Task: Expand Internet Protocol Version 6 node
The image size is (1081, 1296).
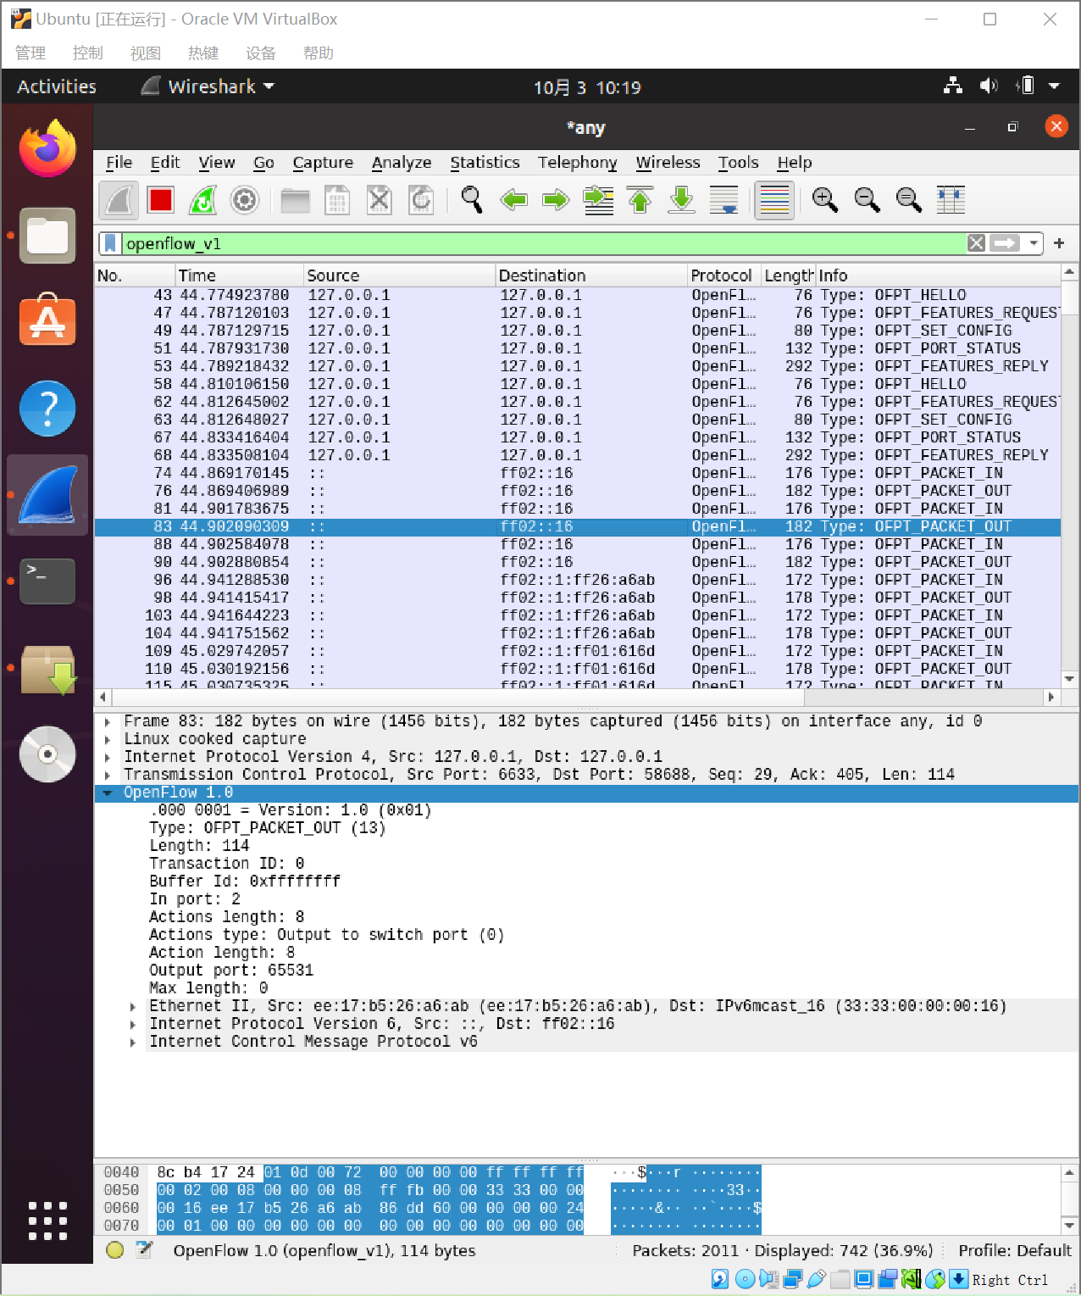Action: (133, 1024)
